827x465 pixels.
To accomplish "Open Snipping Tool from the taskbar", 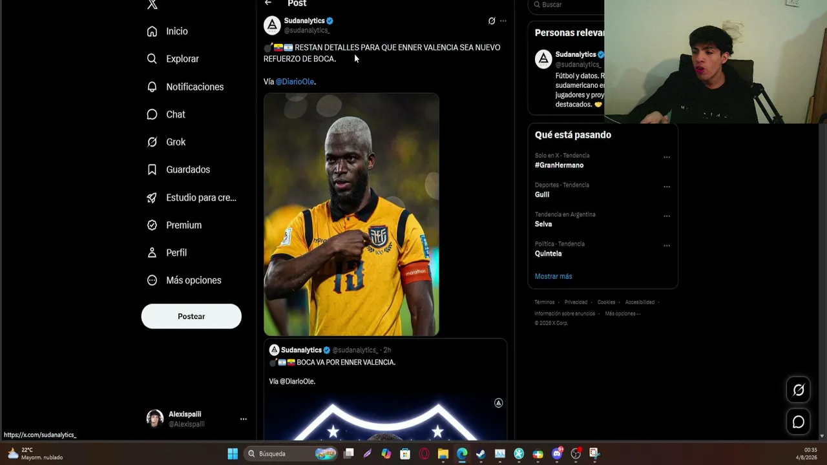I will point(594,453).
